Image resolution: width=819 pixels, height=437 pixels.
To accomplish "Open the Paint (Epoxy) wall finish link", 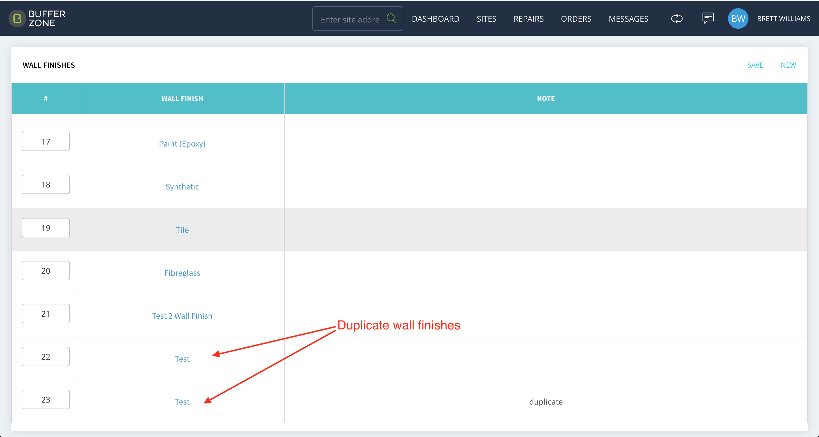I will tap(182, 144).
